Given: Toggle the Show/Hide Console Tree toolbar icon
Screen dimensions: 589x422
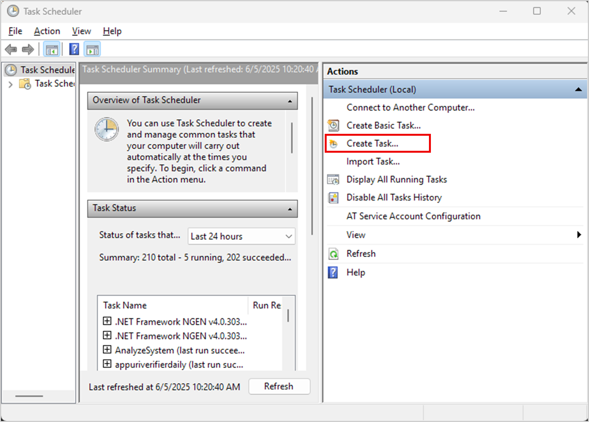Looking at the screenshot, I should (x=52, y=50).
